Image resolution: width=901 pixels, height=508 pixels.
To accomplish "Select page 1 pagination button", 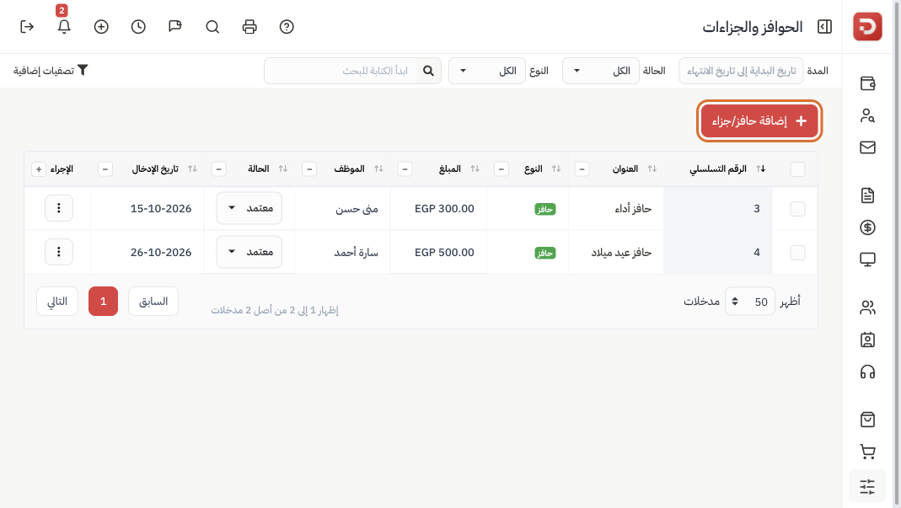I will 103,301.
